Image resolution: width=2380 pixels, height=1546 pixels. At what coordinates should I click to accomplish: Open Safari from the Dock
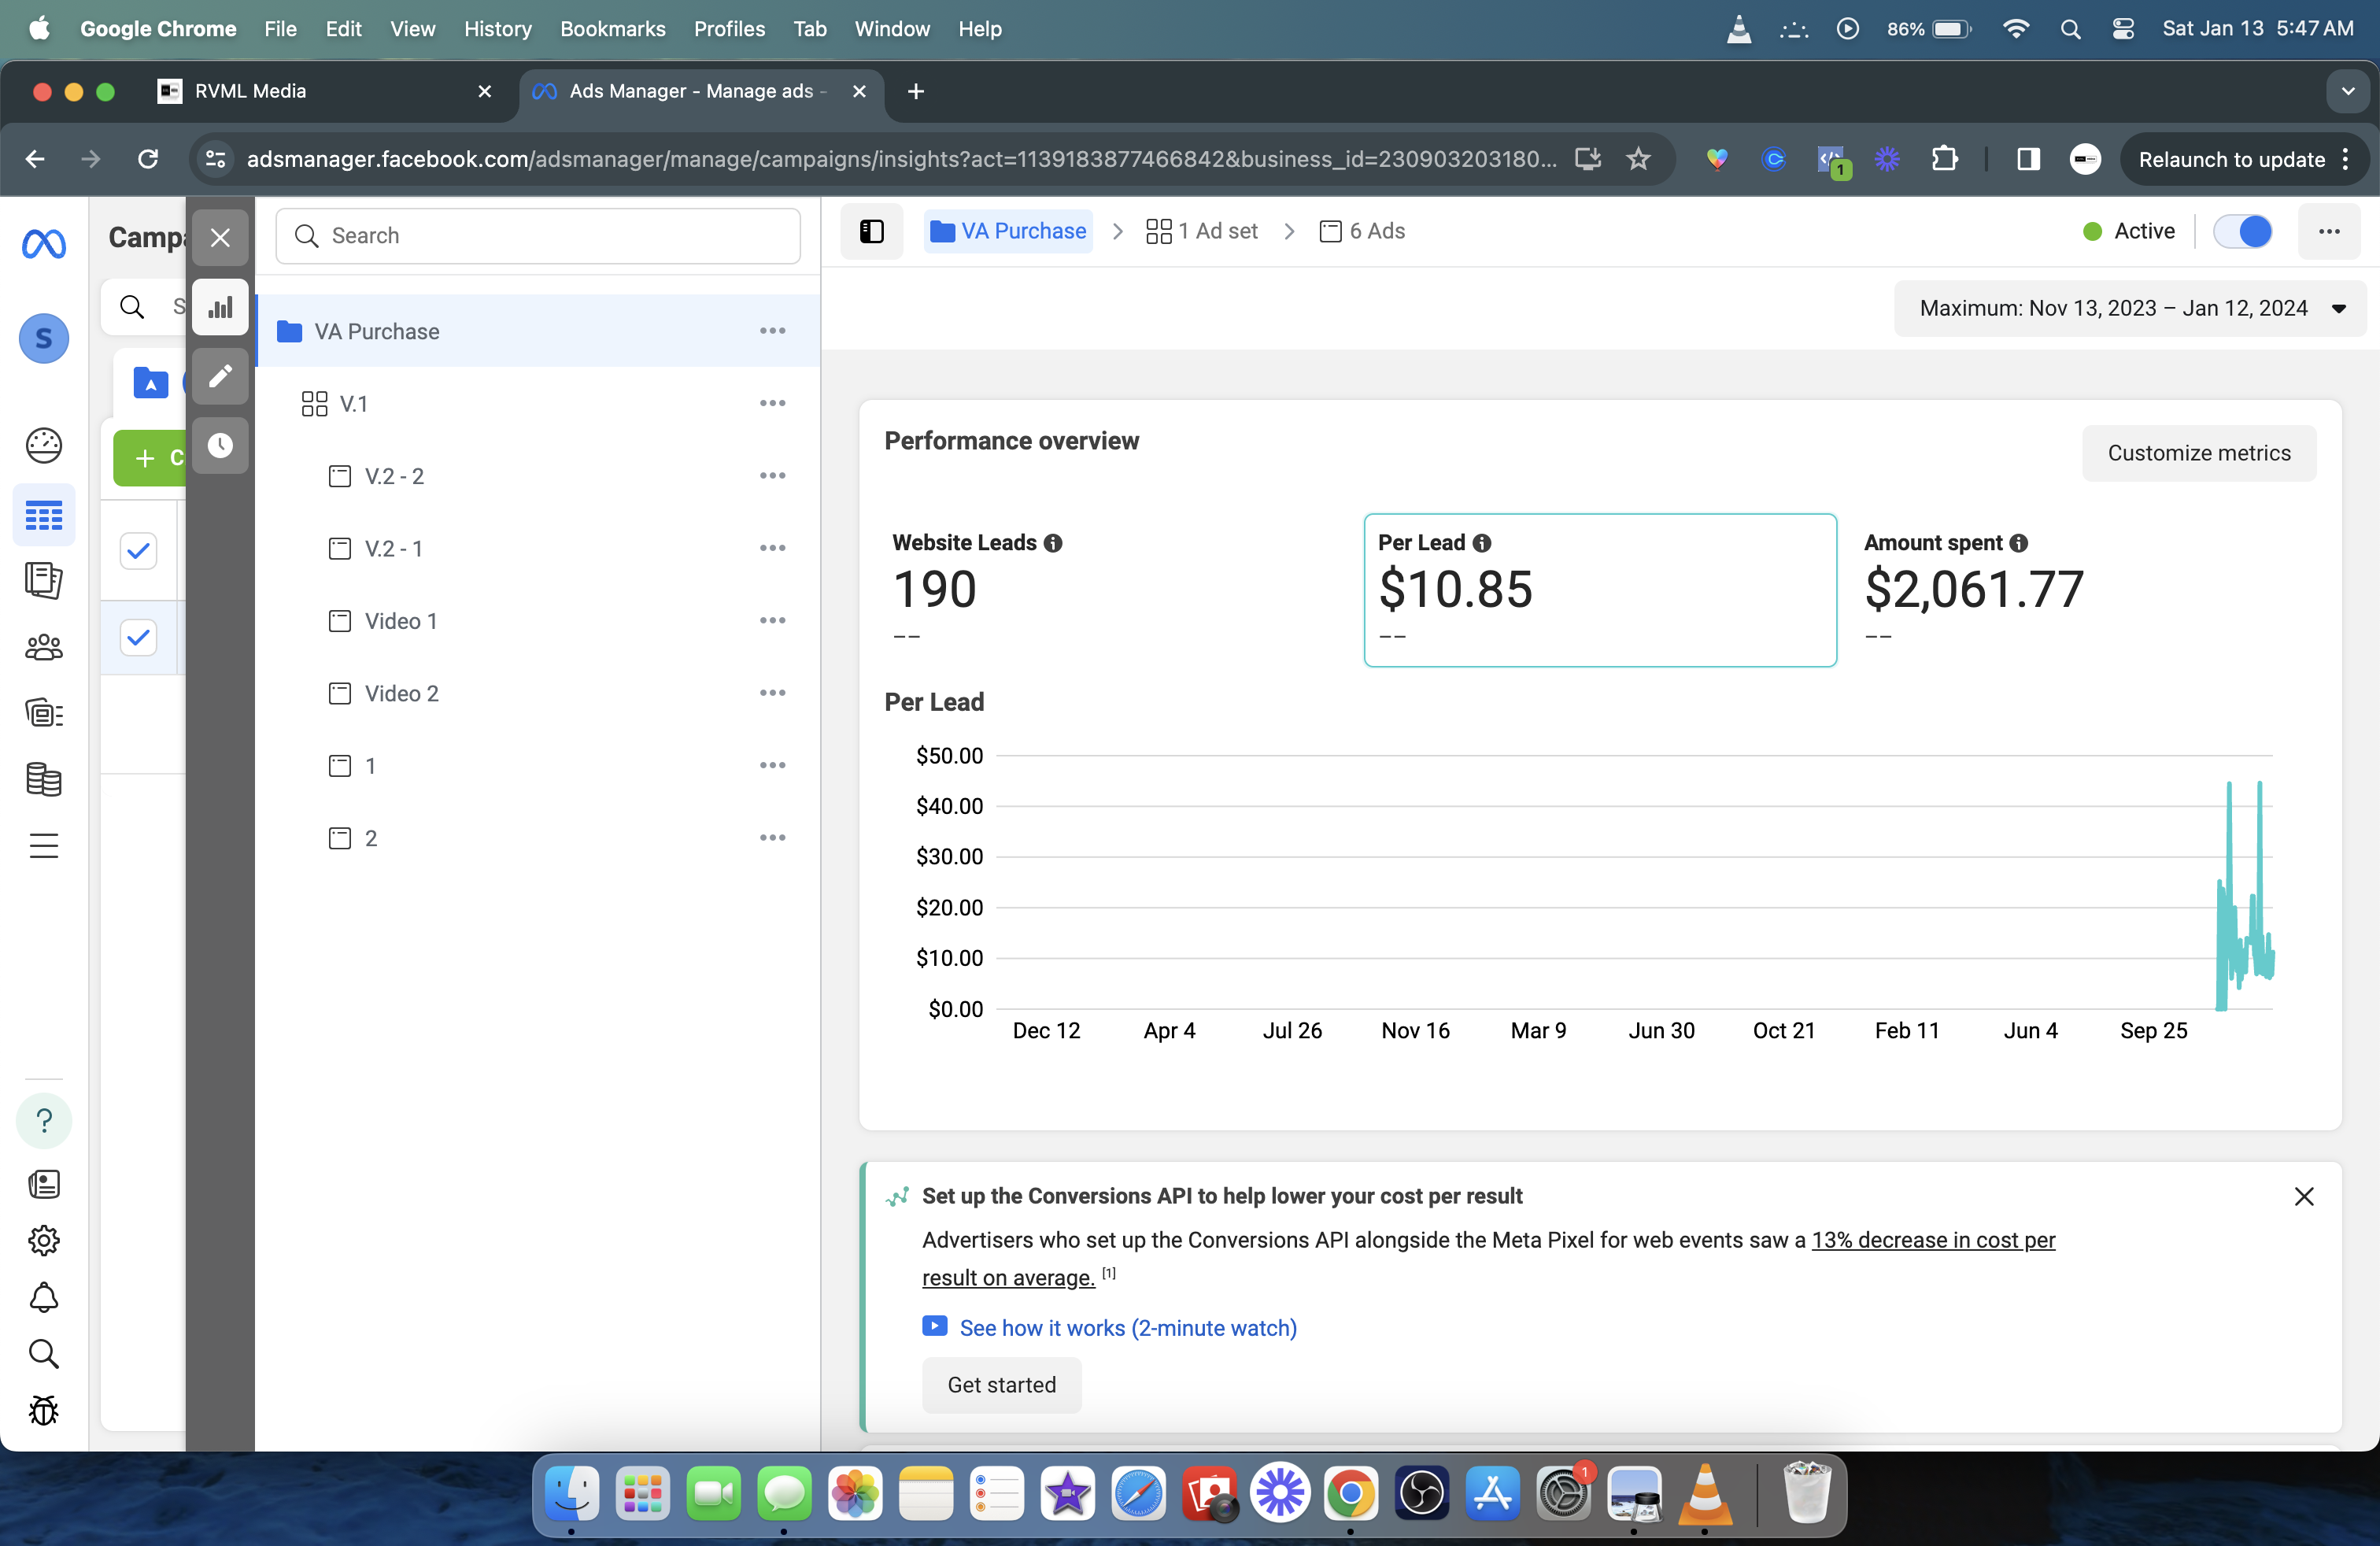1139,1494
